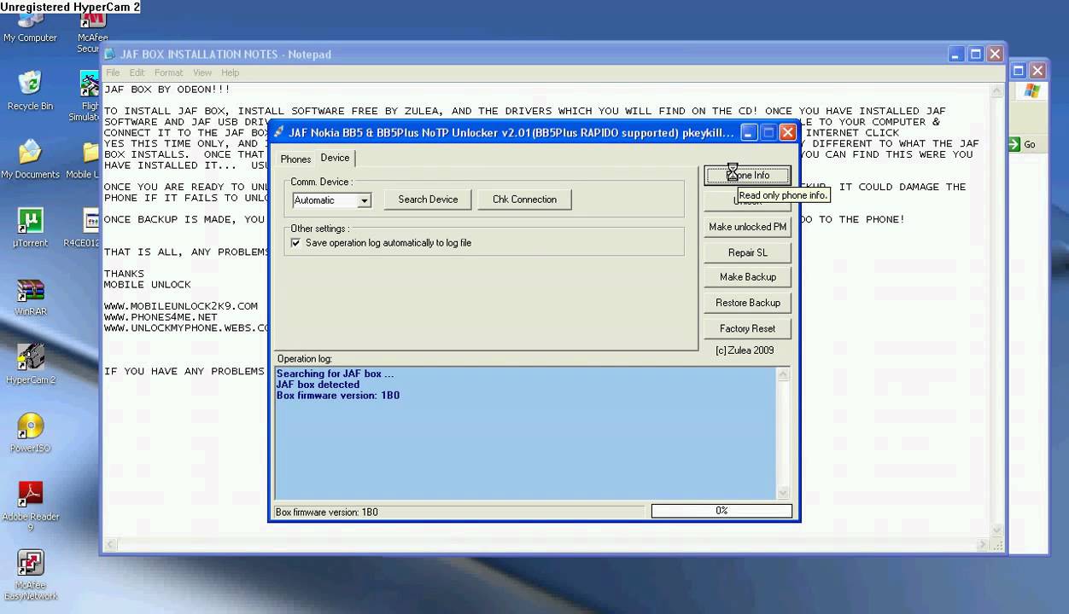Open McAfee EasyNetwork shortcut
The image size is (1069, 614).
(30, 576)
